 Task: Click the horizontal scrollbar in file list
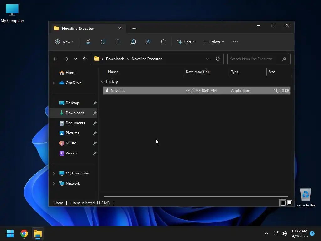click(x=196, y=197)
